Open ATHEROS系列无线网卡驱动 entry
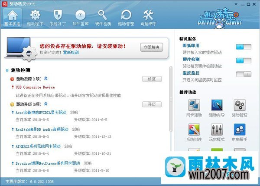The height and width of the screenshot is (186, 260). pos(38,146)
